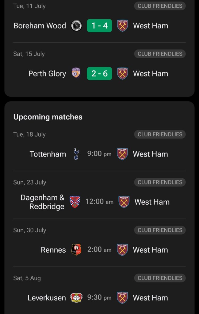Tap the Perth Glory club crest

pos(76,74)
